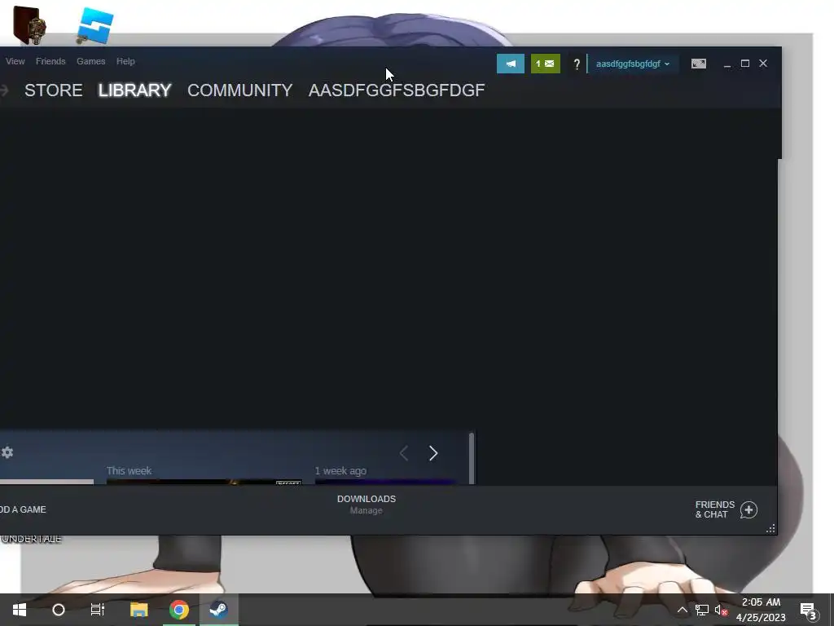Show hidden system tray icons
834x626 pixels.
click(682, 610)
